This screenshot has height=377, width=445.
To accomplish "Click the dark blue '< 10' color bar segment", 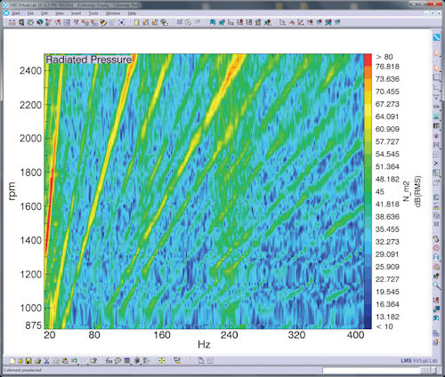I will point(368,323).
